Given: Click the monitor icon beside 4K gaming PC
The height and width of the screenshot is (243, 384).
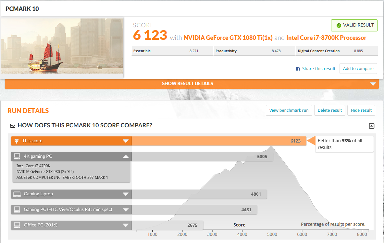Looking at the screenshot, I should [17, 156].
